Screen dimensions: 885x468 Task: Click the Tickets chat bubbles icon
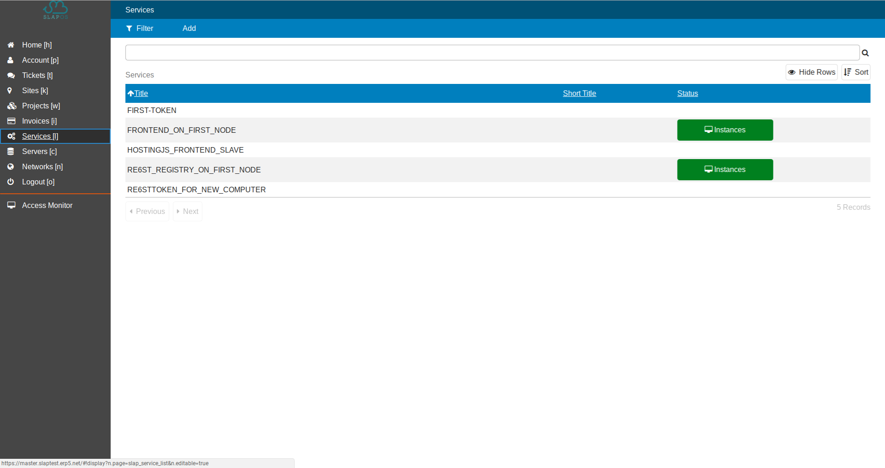(11, 76)
